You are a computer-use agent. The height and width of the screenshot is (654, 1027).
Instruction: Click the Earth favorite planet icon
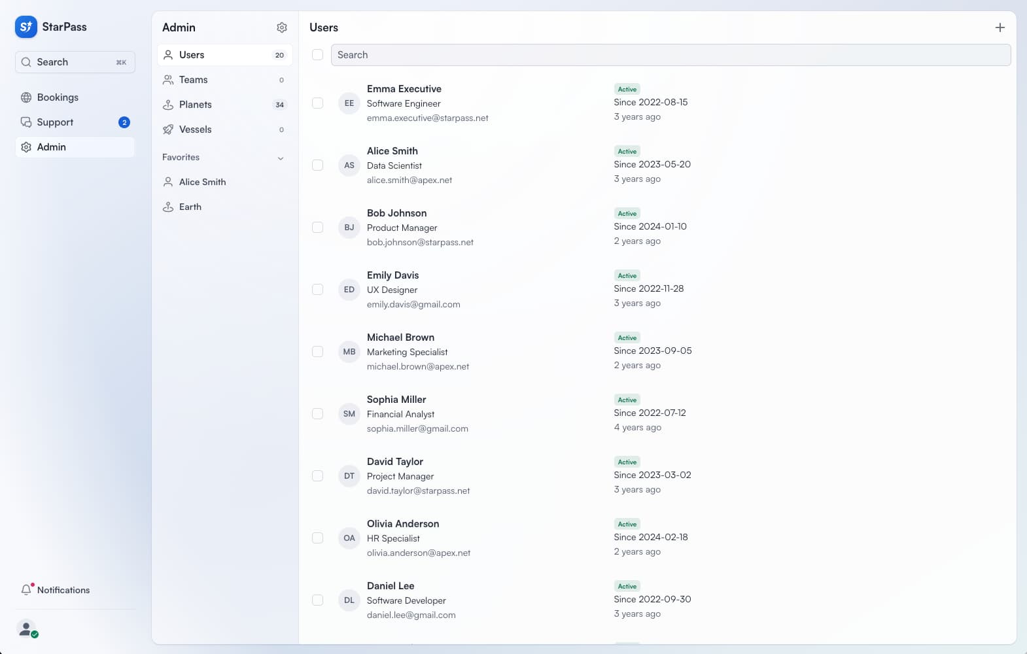(168, 207)
